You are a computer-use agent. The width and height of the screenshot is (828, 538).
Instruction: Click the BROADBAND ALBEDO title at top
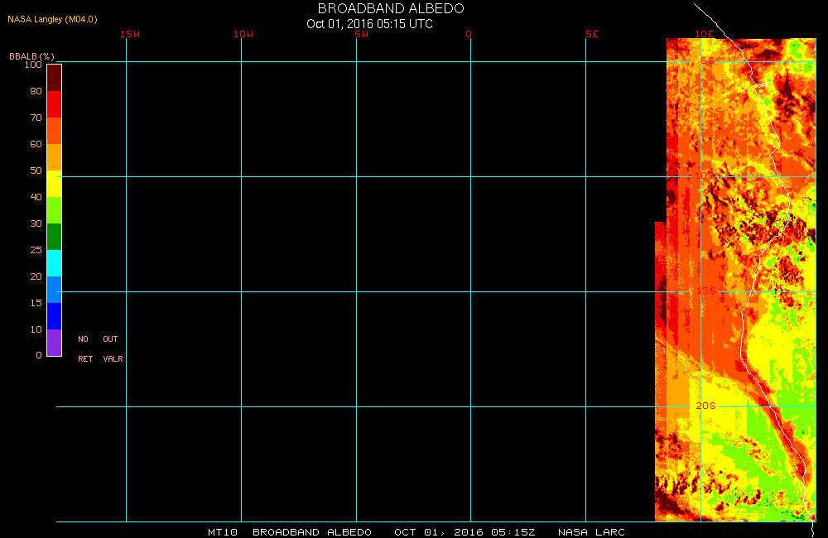point(391,8)
